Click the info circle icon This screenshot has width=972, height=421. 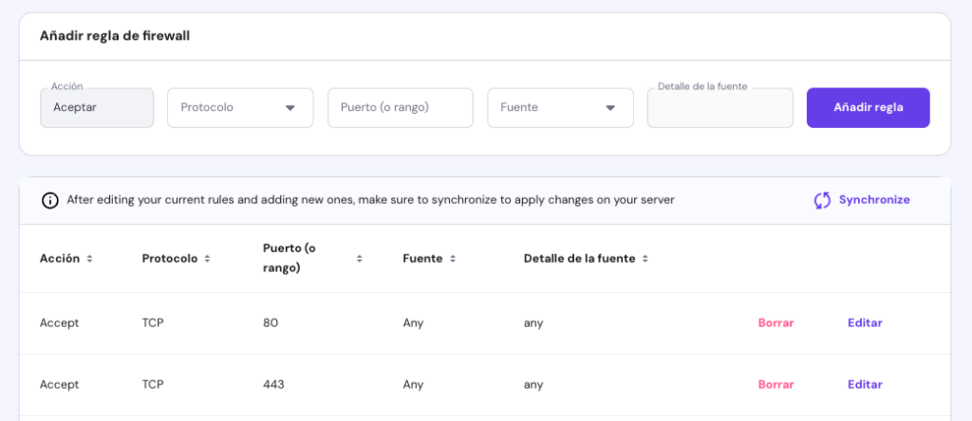(x=50, y=200)
